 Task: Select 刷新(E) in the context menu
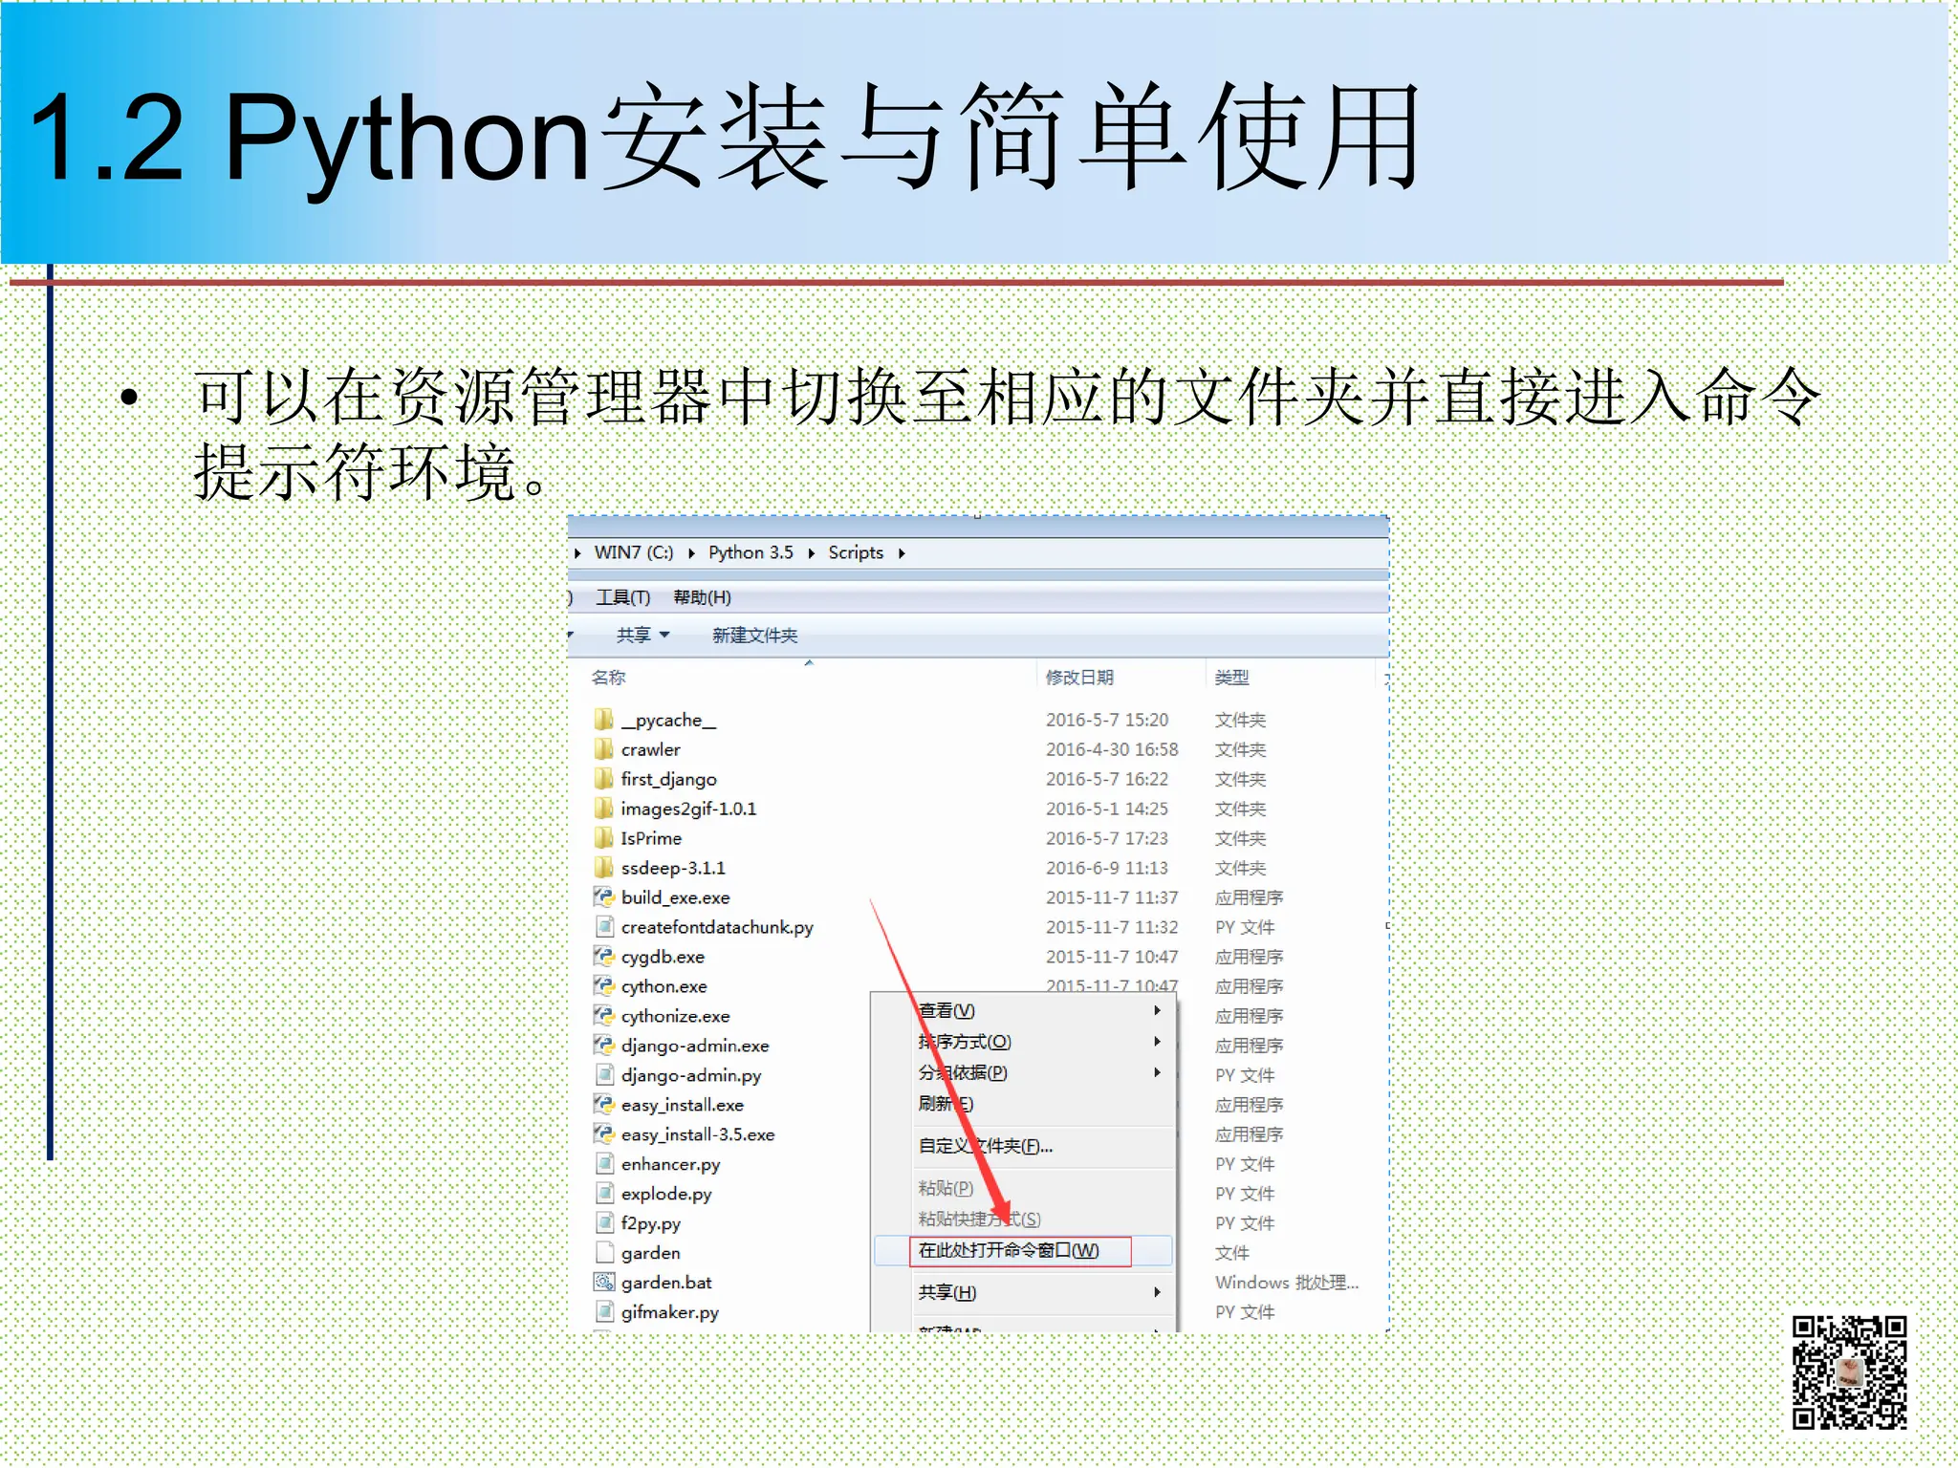click(x=946, y=1104)
